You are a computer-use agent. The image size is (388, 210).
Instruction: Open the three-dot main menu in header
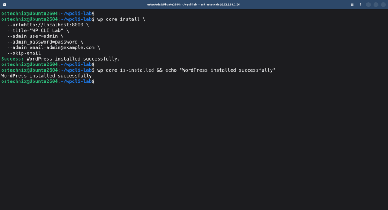tap(360, 5)
